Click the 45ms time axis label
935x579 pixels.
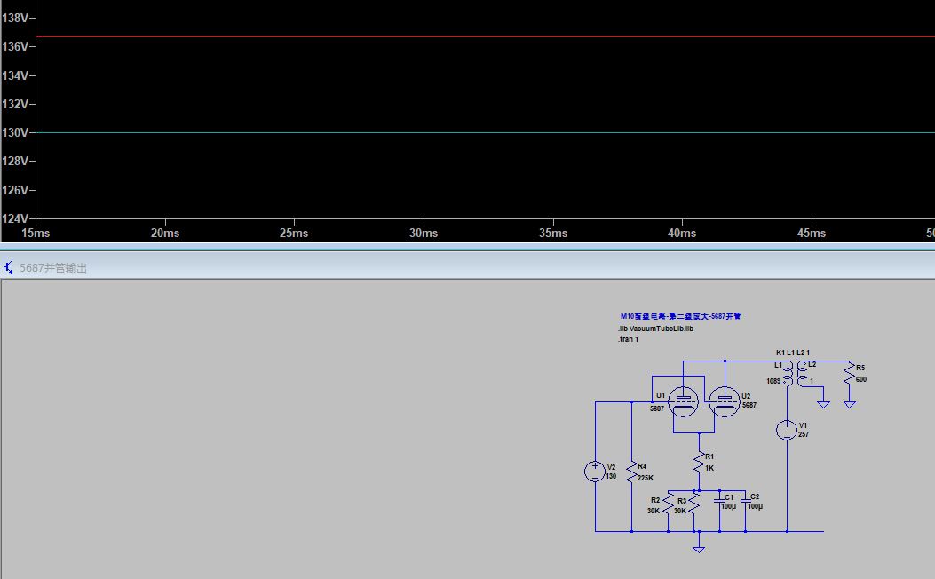click(x=812, y=234)
